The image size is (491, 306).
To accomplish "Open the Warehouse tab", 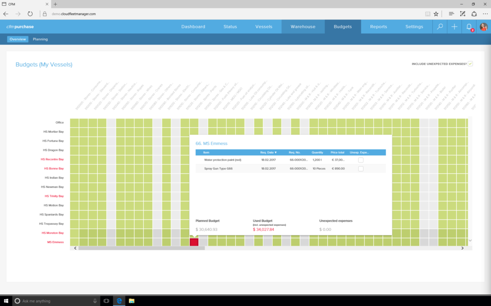I will (x=303, y=27).
